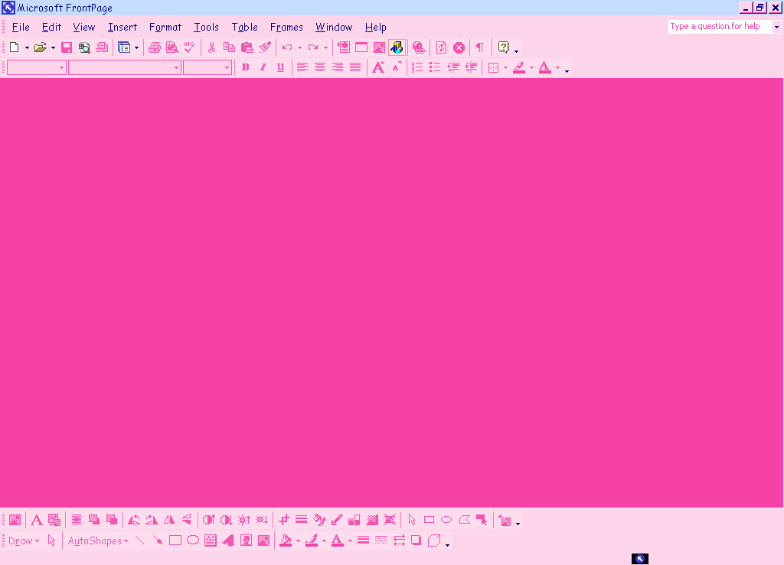Open the Font name dropdown
Screen dimensions: 784x565
[x=124, y=67]
